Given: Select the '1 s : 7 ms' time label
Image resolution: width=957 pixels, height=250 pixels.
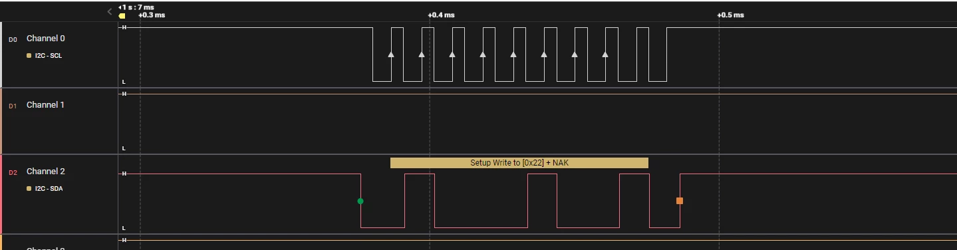Looking at the screenshot, I should (138, 7).
